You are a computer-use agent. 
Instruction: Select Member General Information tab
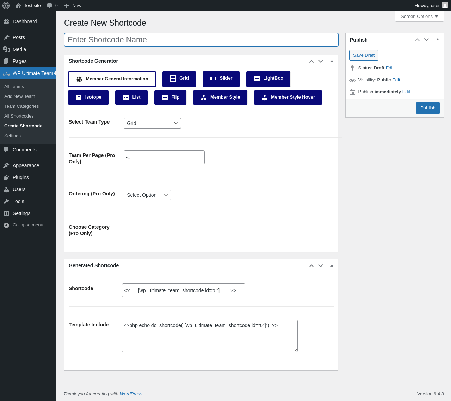(112, 79)
